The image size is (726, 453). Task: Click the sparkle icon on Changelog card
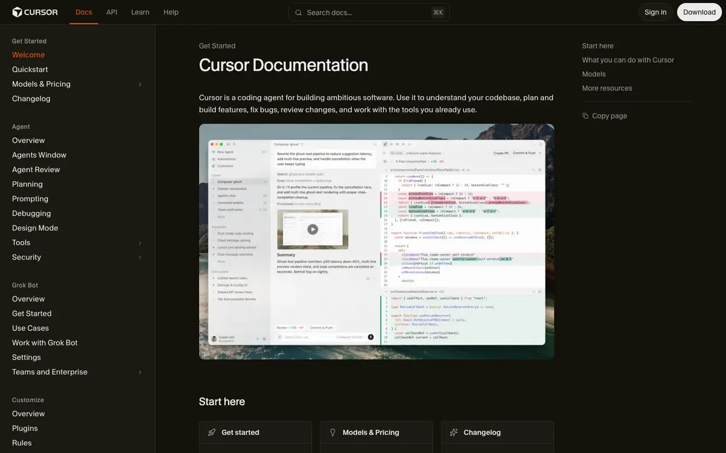pos(454,432)
